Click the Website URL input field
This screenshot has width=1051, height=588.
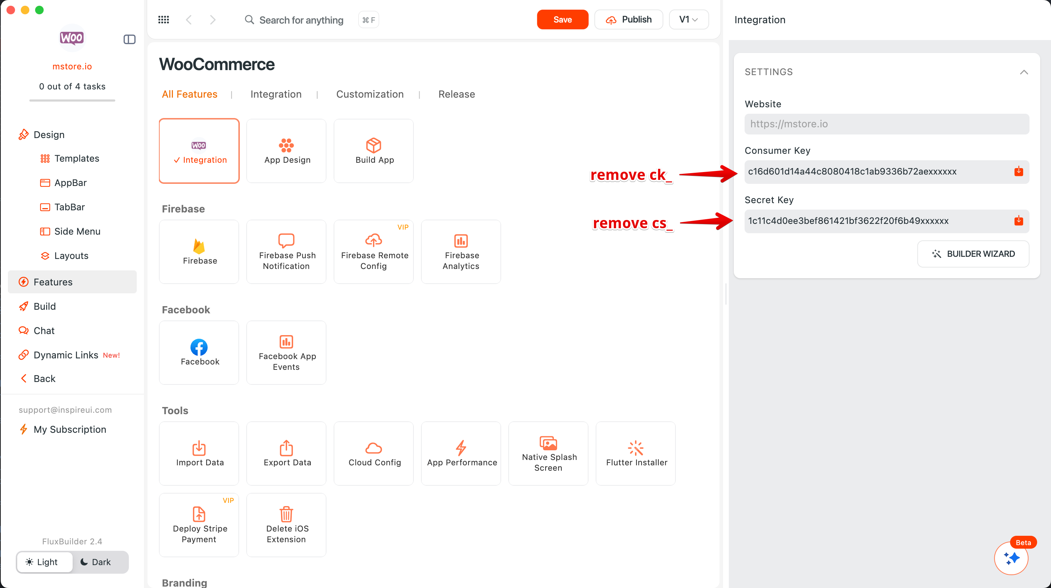click(x=886, y=124)
